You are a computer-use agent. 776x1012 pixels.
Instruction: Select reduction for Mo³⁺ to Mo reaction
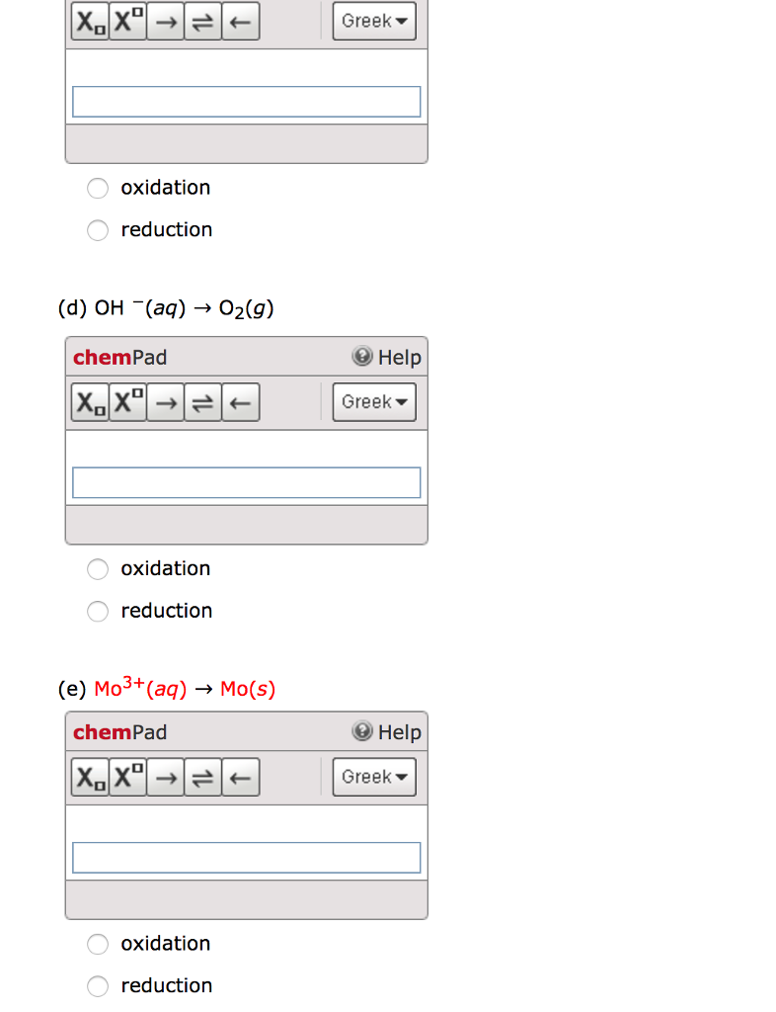pyautogui.click(x=98, y=986)
